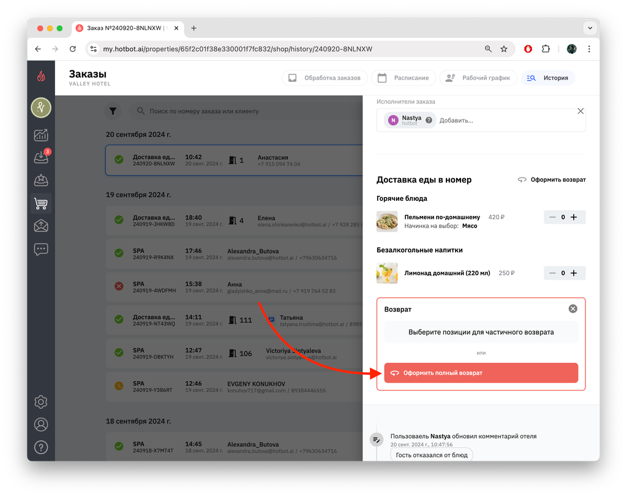Open the browser extensions puzzle icon
The width and height of the screenshot is (627, 497).
(546, 49)
